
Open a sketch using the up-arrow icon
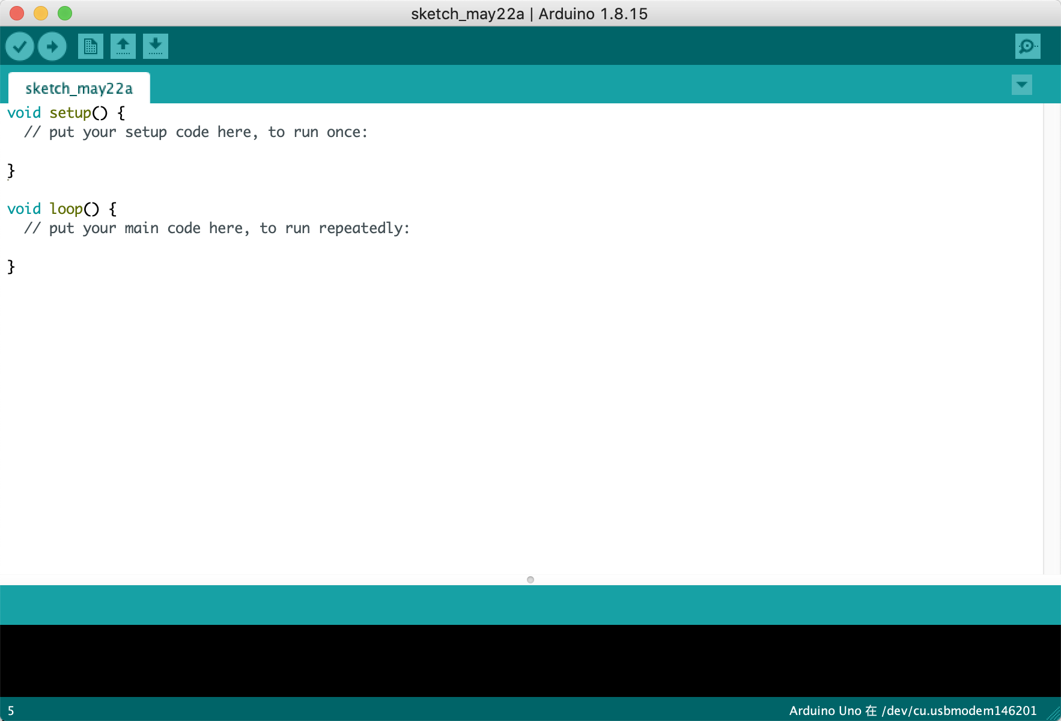tap(123, 46)
